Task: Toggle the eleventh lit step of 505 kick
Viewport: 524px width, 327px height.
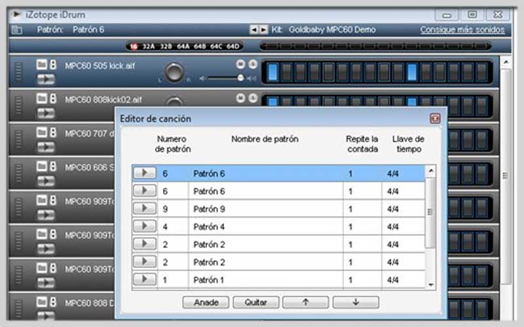Action: tap(412, 72)
